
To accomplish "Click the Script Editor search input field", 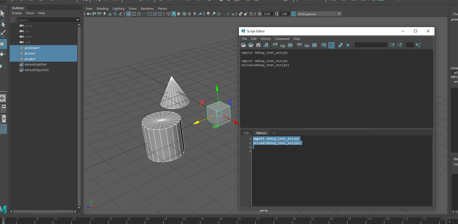I will (x=371, y=45).
